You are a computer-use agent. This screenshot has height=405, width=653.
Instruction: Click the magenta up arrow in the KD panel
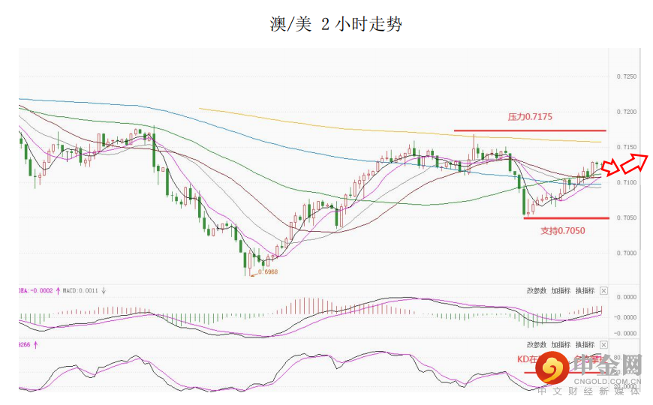[35, 345]
